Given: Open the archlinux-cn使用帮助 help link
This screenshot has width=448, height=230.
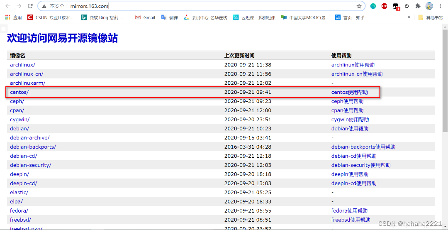Looking at the screenshot, I should click(x=357, y=74).
